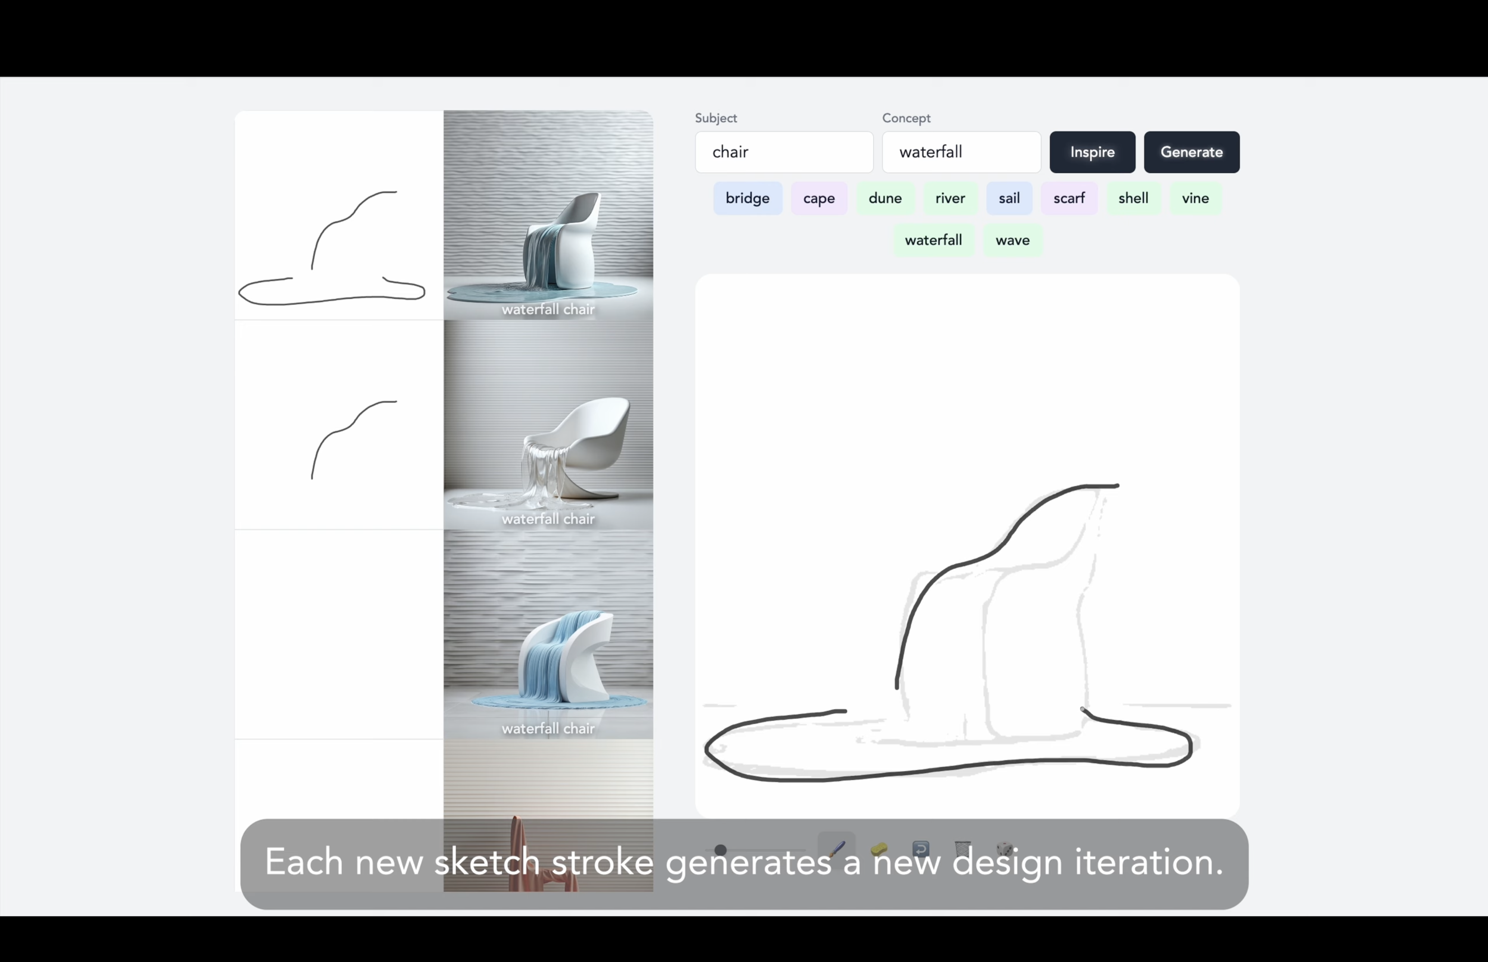1488x962 pixels.
Task: Select the wave concept tag
Action: 1012,240
